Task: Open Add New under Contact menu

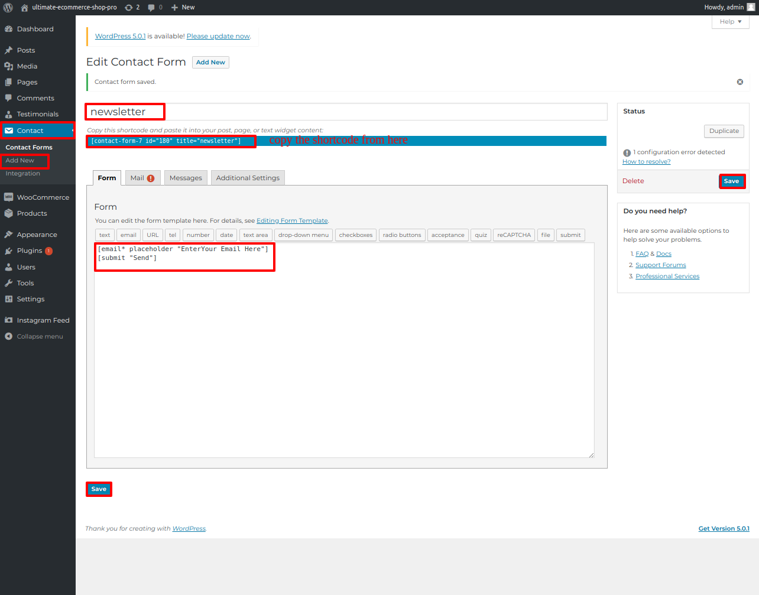Action: click(20, 160)
